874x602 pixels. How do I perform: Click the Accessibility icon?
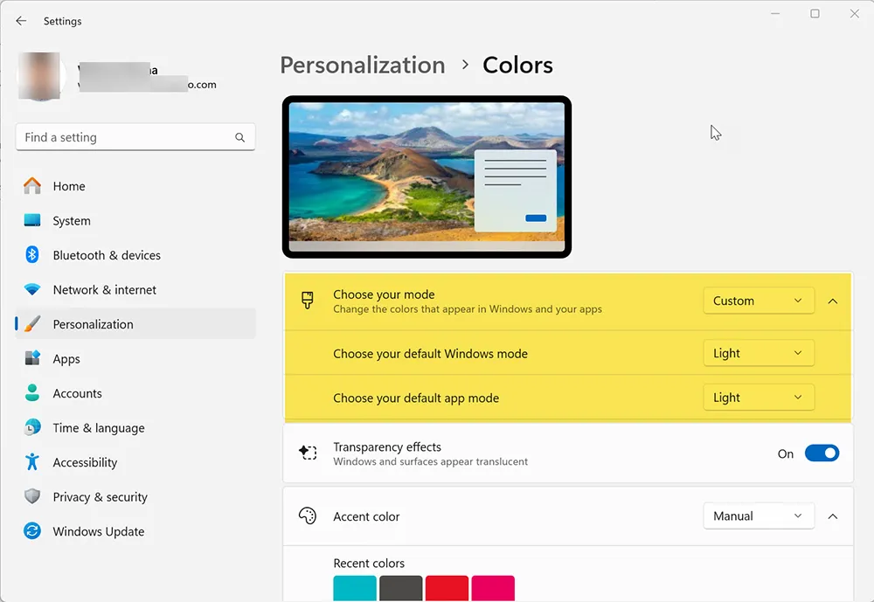32,462
